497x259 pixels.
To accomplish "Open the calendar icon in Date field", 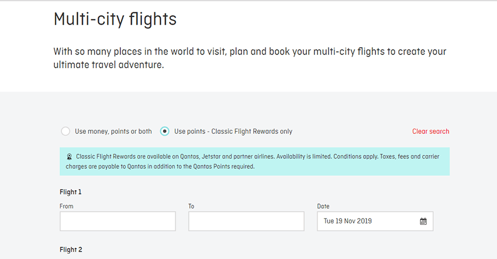I will pyautogui.click(x=423, y=221).
